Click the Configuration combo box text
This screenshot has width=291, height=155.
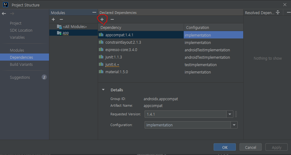(188, 125)
